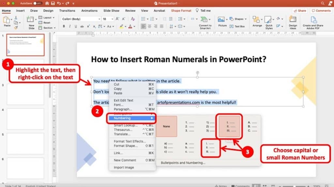
Task: Justify the text alignment
Action: coord(162,26)
